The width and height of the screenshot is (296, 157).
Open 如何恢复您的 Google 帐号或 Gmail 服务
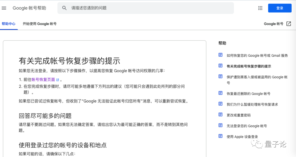[x=257, y=55]
